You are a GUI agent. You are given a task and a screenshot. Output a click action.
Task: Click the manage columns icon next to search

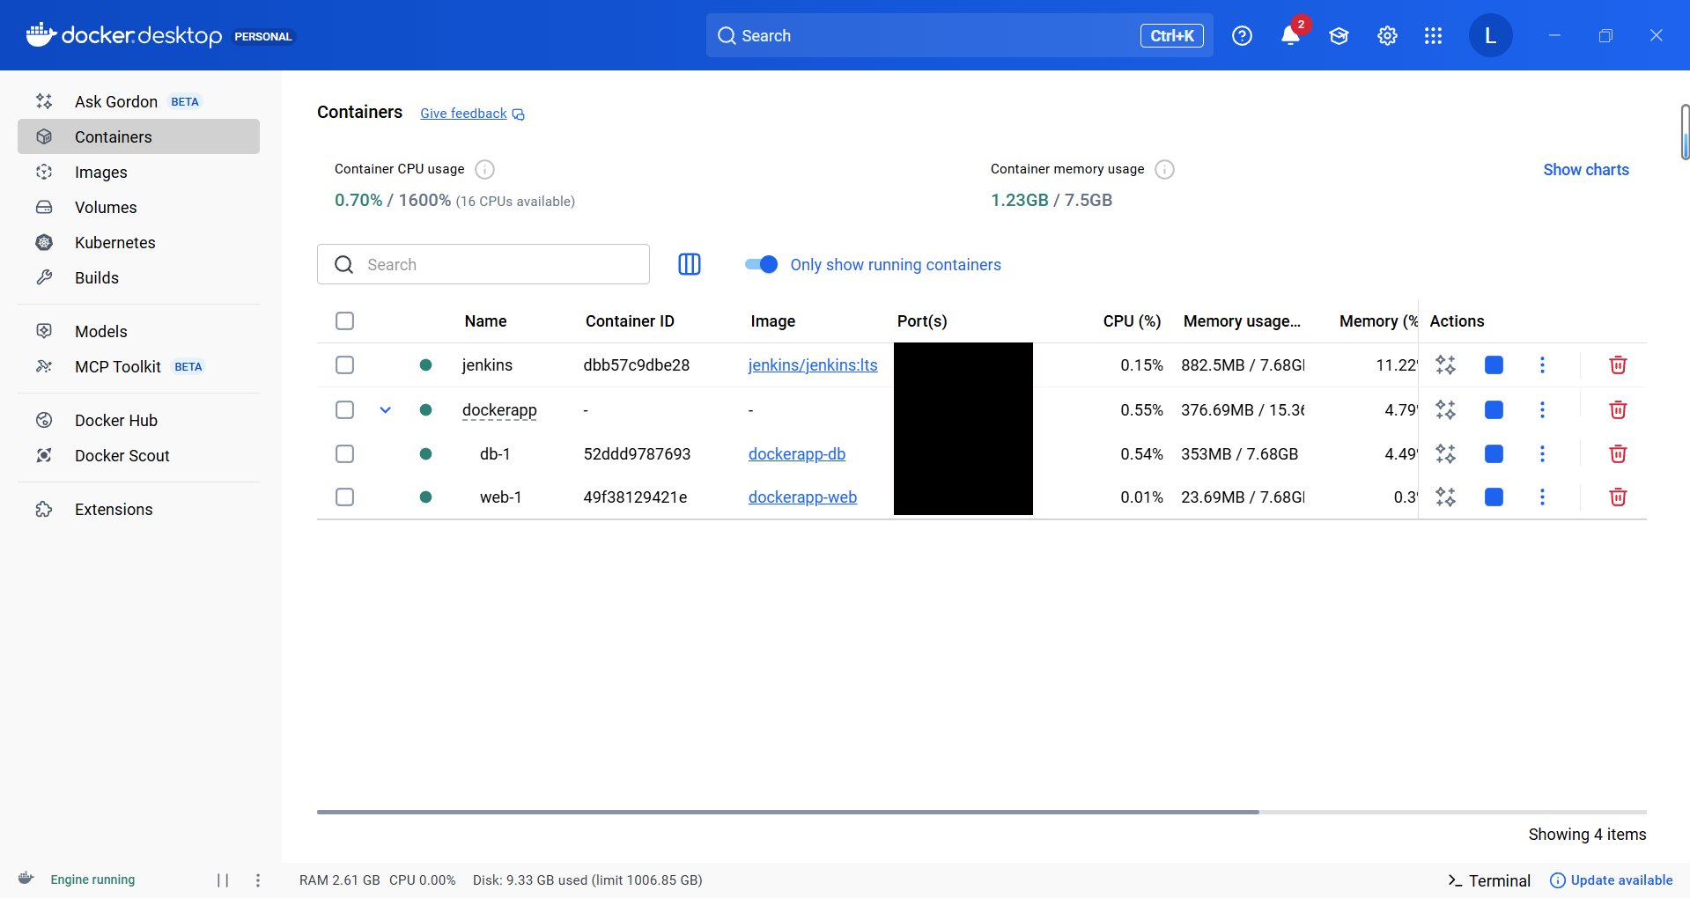click(x=690, y=264)
